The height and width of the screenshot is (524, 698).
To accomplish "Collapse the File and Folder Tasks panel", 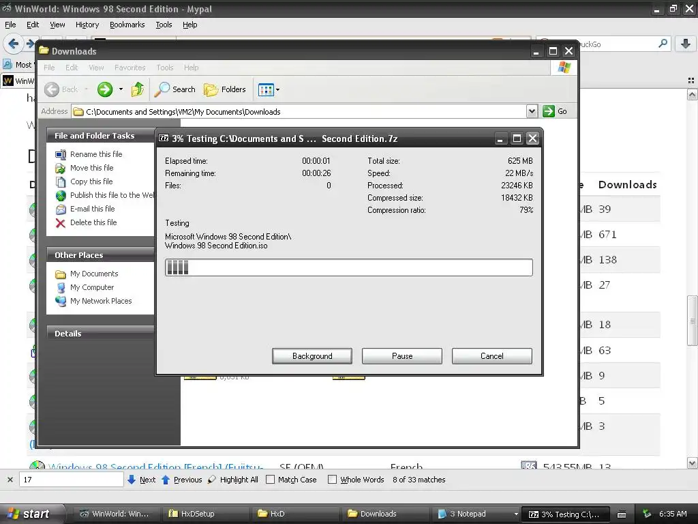I will [100, 136].
